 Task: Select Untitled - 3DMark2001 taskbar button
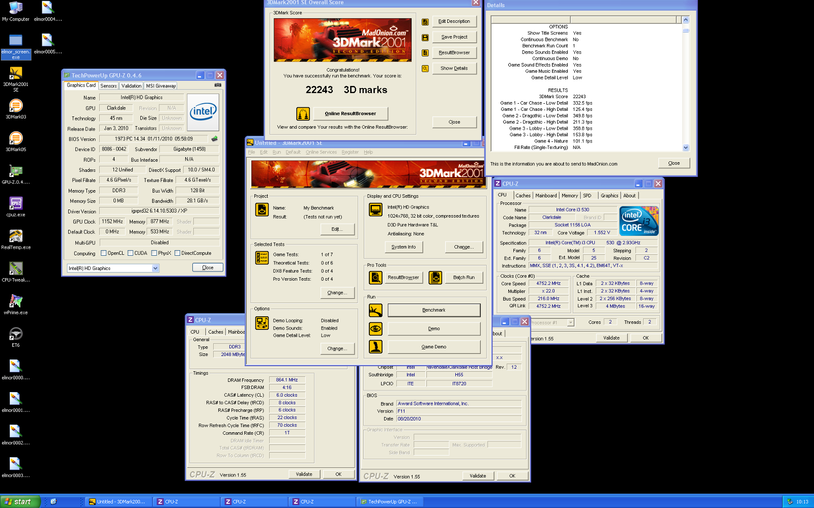pos(118,502)
